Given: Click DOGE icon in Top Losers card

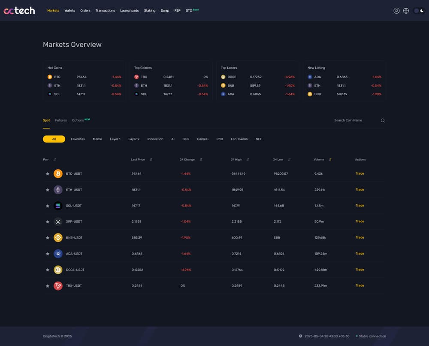Looking at the screenshot, I should point(223,77).
